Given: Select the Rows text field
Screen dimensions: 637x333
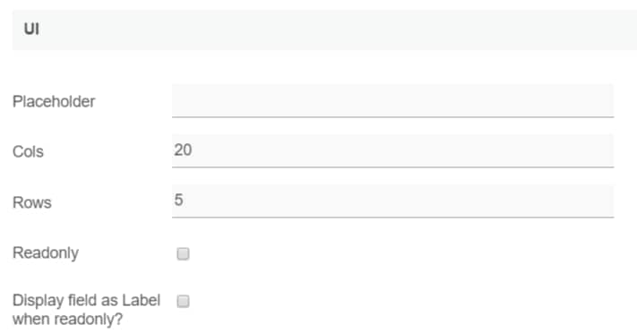Looking at the screenshot, I should [392, 201].
